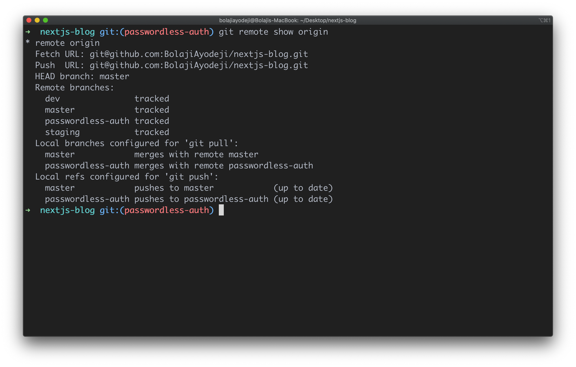Click the yellow minimize button
The image size is (576, 367).
(x=37, y=20)
